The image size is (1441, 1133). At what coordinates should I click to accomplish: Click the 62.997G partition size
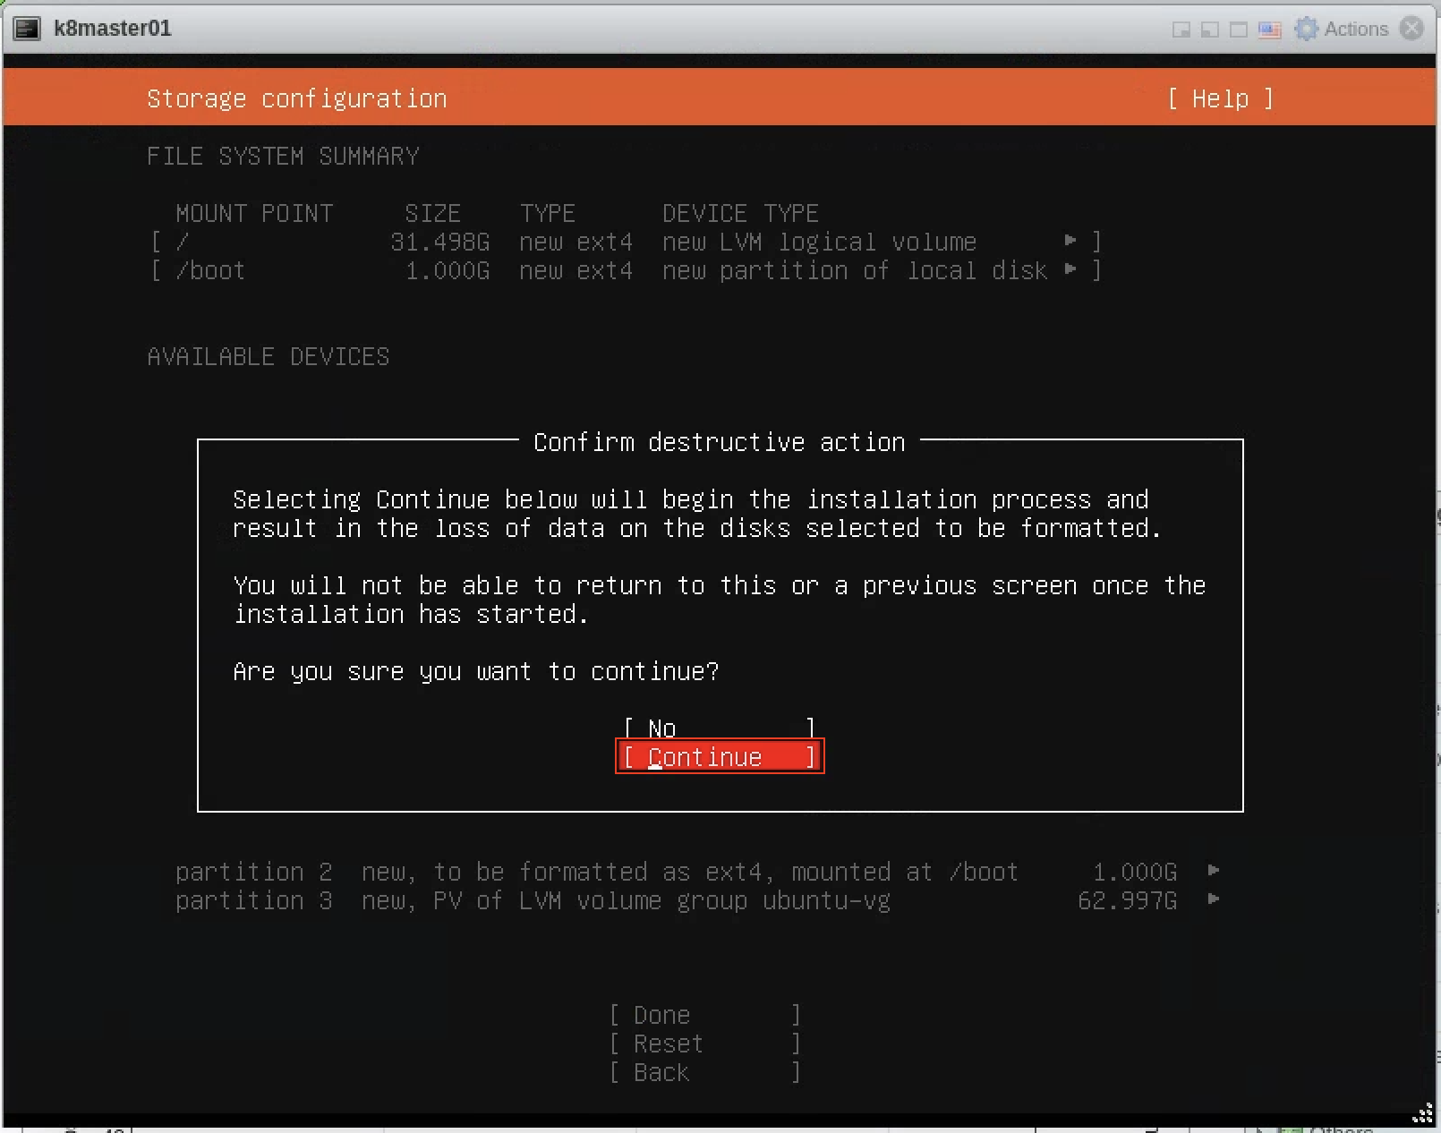click(1128, 900)
